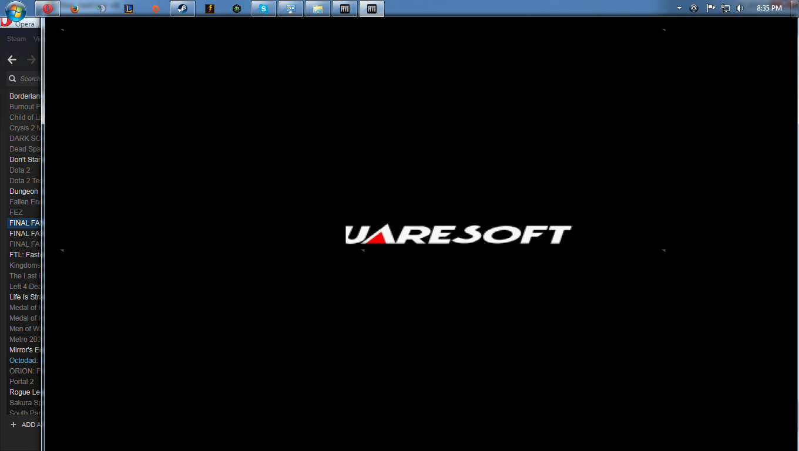Open the Alienware tray icon
Image resolution: width=799 pixels, height=451 pixels.
click(x=694, y=8)
